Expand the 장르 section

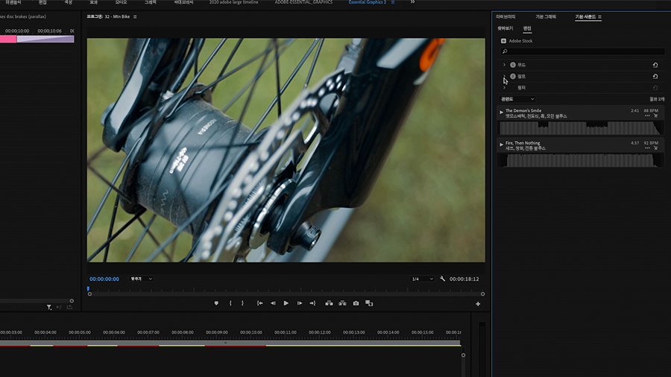pyautogui.click(x=504, y=76)
